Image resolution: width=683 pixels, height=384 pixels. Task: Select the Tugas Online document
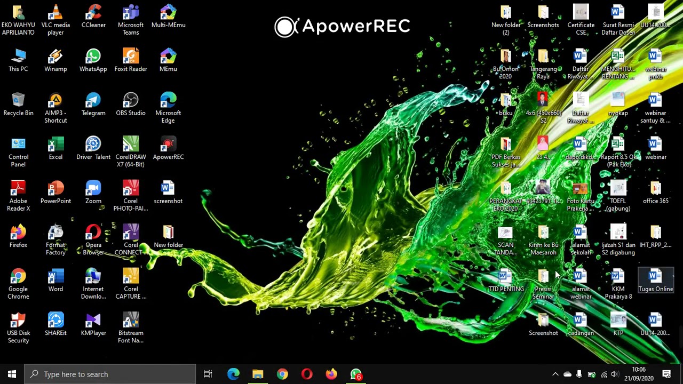(656, 280)
